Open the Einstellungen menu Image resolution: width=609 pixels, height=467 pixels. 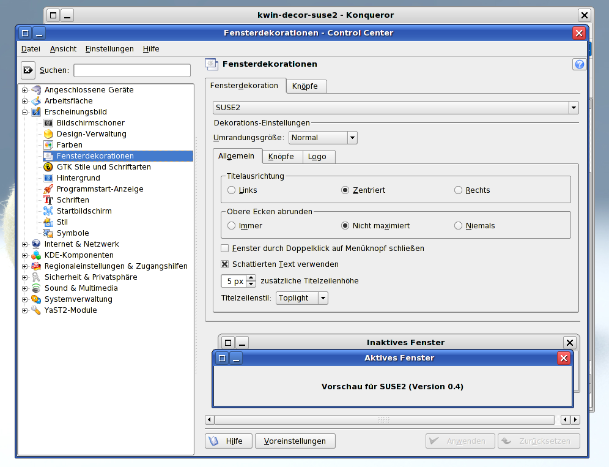tap(109, 48)
